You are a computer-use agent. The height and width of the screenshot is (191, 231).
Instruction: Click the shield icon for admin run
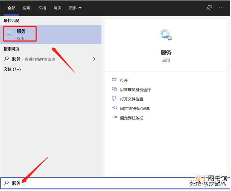pyautogui.click(x=114, y=89)
